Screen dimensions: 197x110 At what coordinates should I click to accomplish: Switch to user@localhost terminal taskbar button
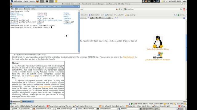click(150, 109)
